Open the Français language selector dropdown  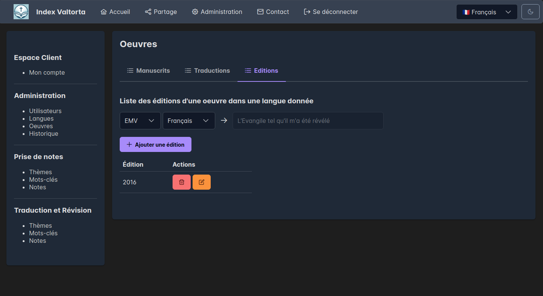click(x=486, y=12)
